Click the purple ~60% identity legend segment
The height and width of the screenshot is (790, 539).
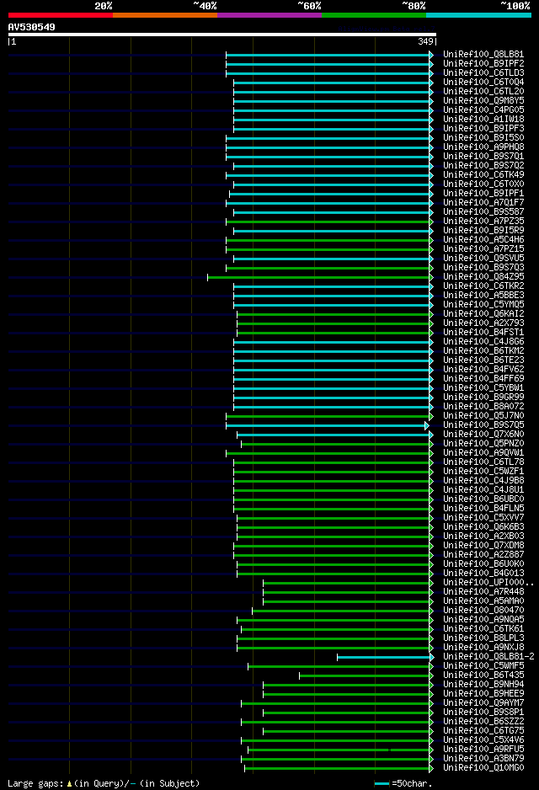tap(269, 15)
